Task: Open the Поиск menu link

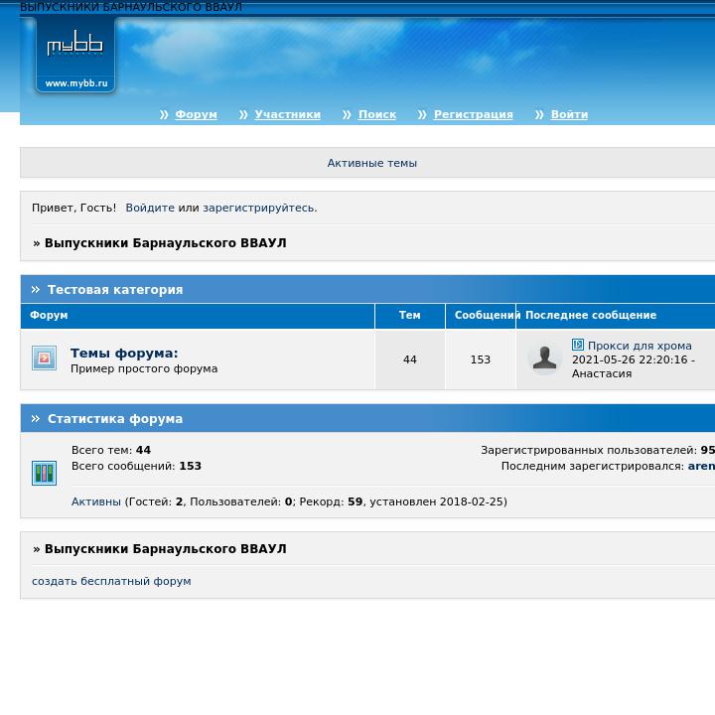Action: [377, 114]
